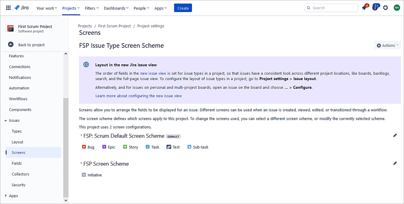Open the Dashboards menu
Viewport: 404px width, 204px height.
[116, 8]
